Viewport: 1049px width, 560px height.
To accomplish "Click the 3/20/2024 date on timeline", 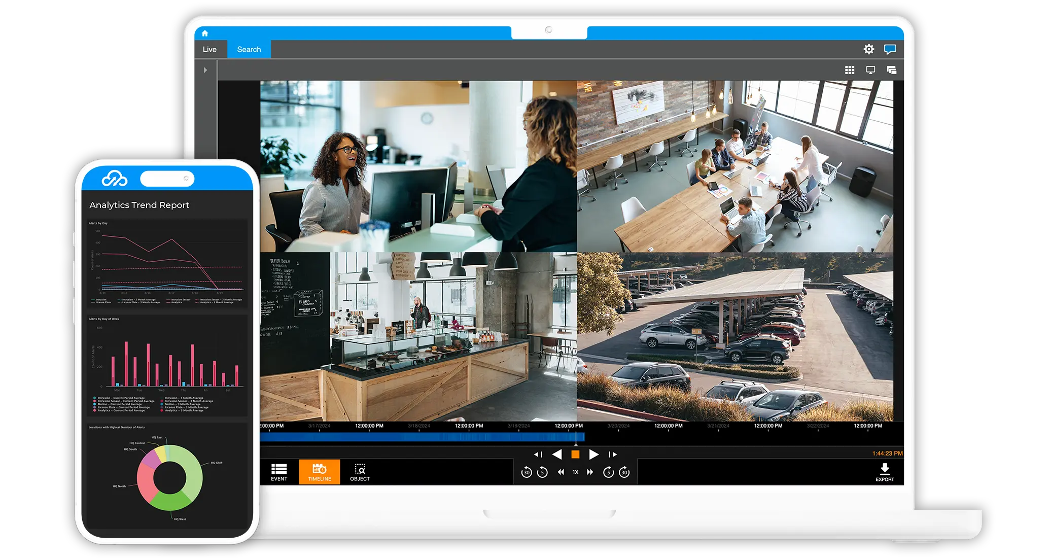I will tap(618, 426).
